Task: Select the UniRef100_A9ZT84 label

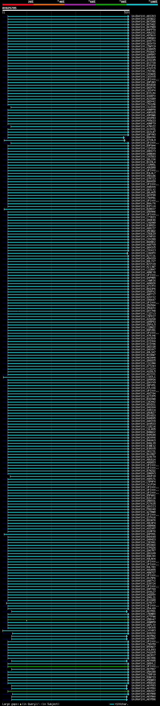Action: [143, 393]
